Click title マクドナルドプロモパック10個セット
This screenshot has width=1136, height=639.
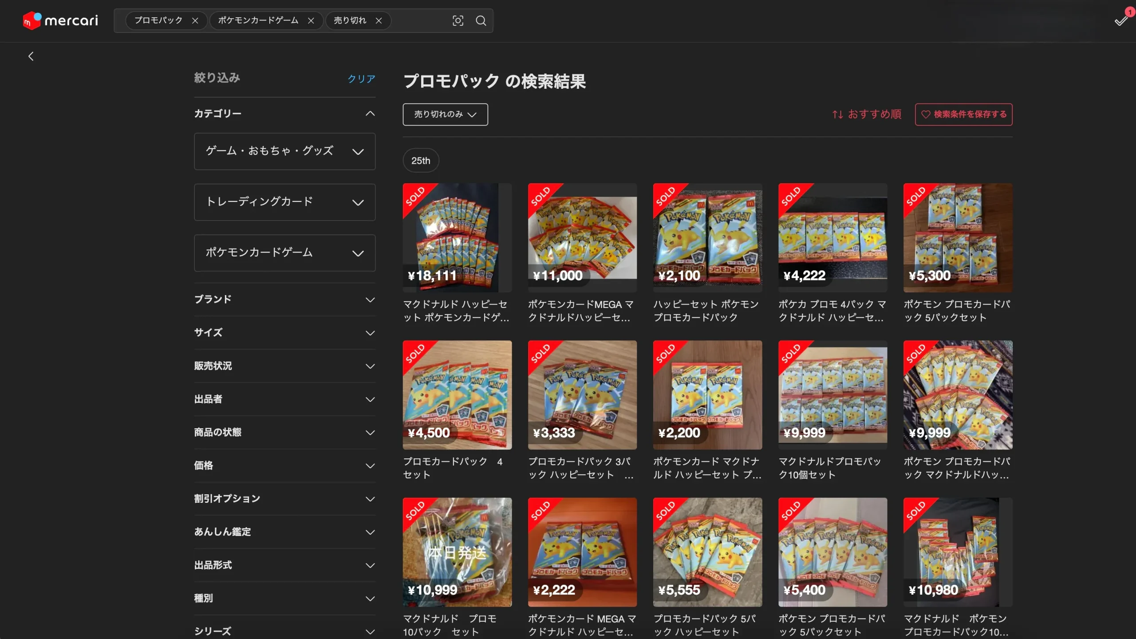coord(830,468)
